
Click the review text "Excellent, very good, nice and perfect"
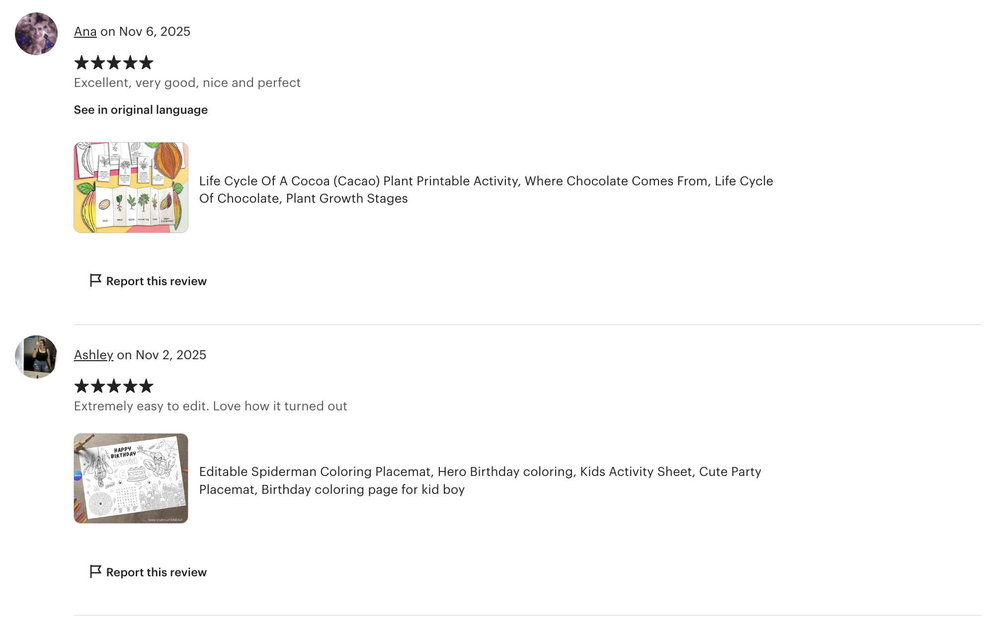[187, 83]
